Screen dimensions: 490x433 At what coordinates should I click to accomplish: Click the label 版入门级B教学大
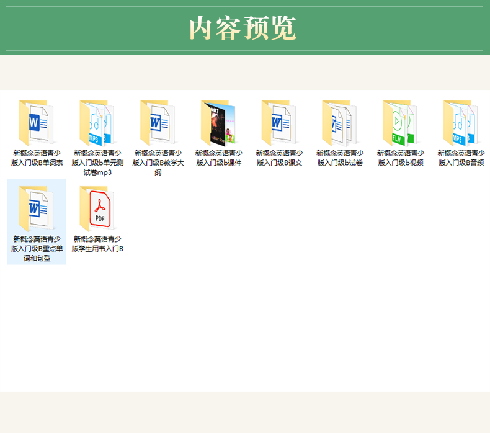pos(158,163)
